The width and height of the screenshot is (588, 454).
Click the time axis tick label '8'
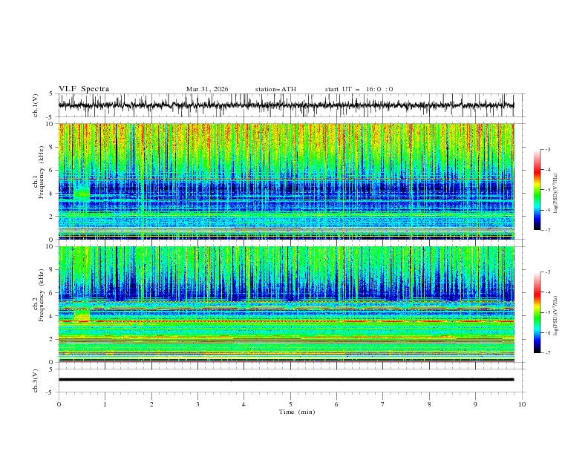pyautogui.click(x=429, y=404)
